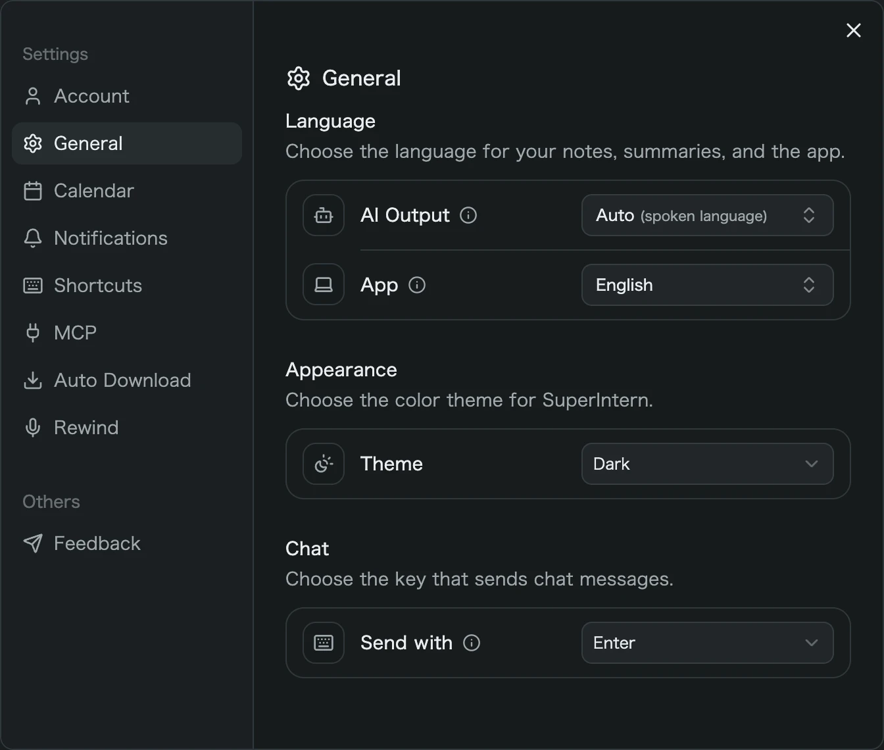Click the Notifications bell icon
The width and height of the screenshot is (884, 750).
click(x=32, y=238)
